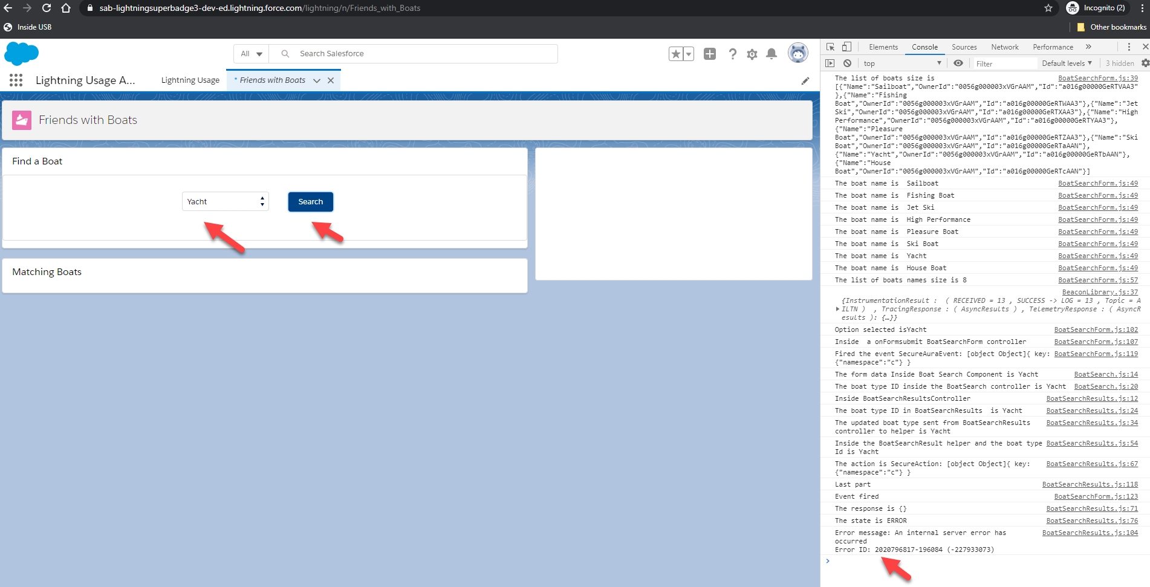Click the Find a Boat heading

37,161
